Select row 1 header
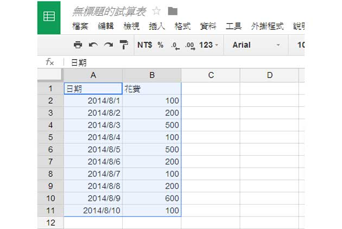Image resolution: width=342 pixels, height=229 pixels. coord(50,88)
